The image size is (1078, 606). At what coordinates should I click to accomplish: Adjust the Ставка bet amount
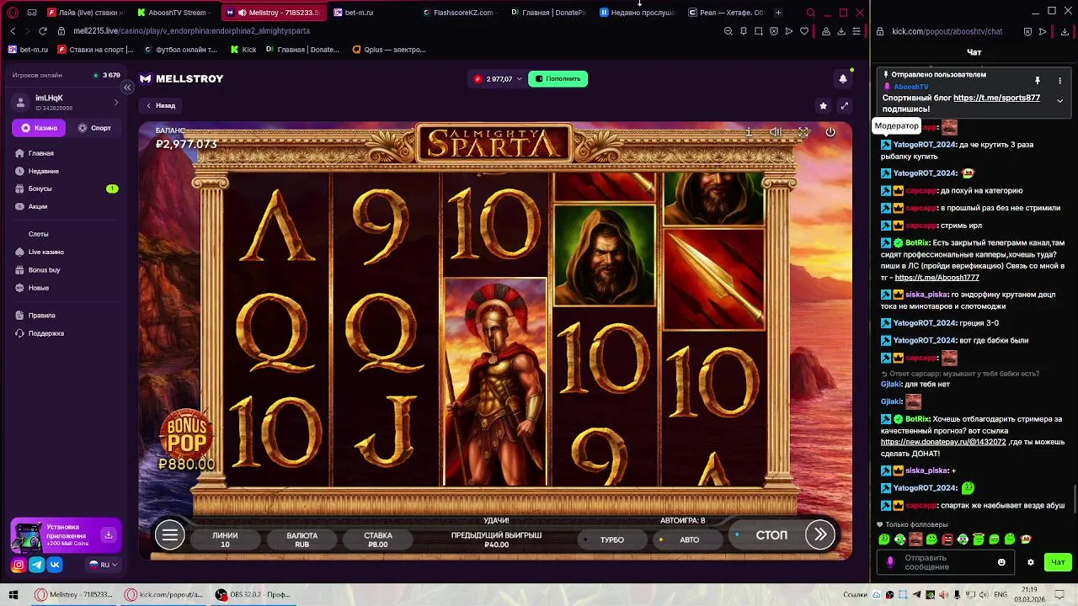point(378,540)
